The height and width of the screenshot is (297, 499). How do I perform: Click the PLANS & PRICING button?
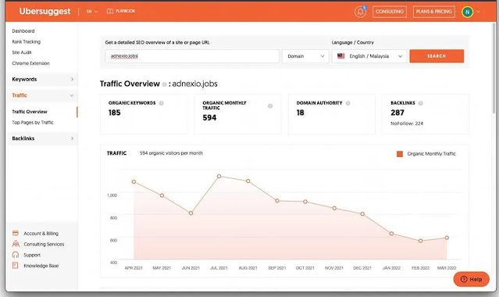pos(433,12)
